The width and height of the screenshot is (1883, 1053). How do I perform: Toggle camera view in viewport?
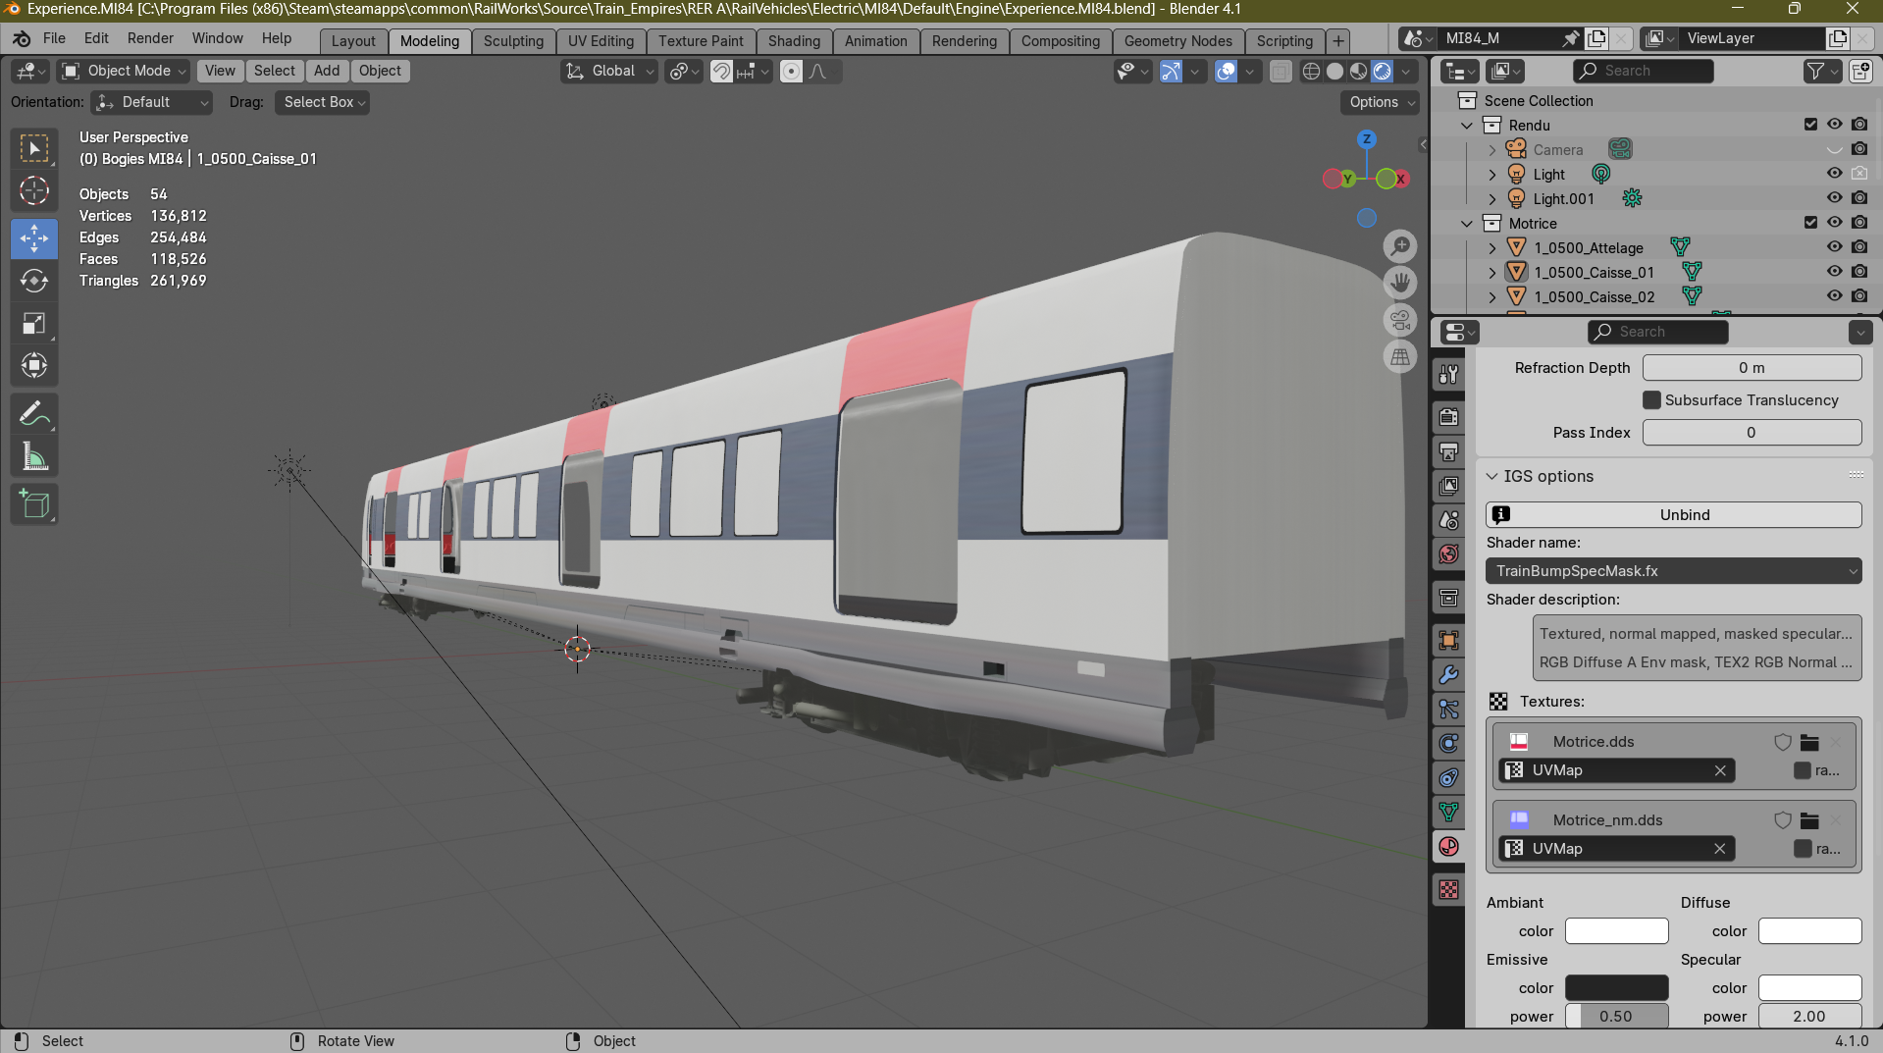tap(1400, 320)
